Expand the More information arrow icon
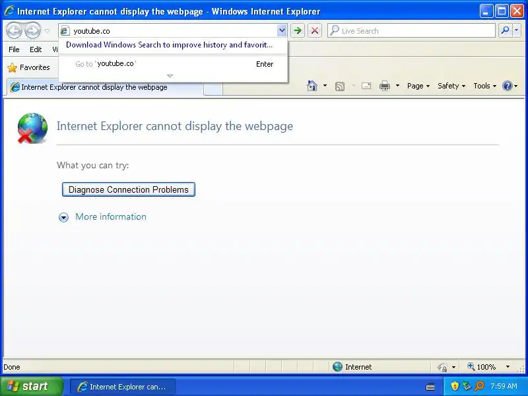The height and width of the screenshot is (396, 528). pyautogui.click(x=63, y=217)
